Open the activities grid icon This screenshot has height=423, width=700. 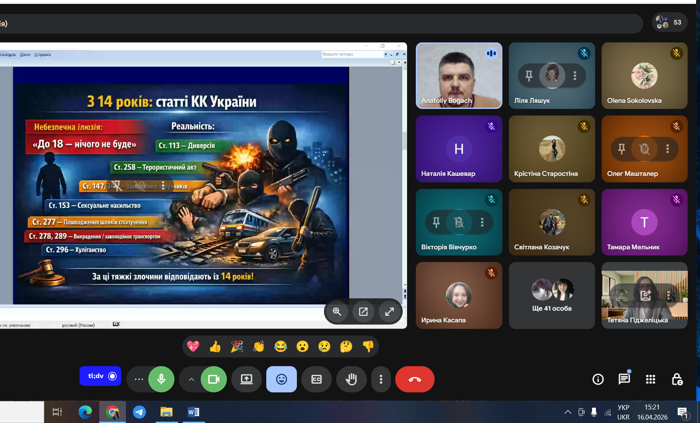click(650, 379)
